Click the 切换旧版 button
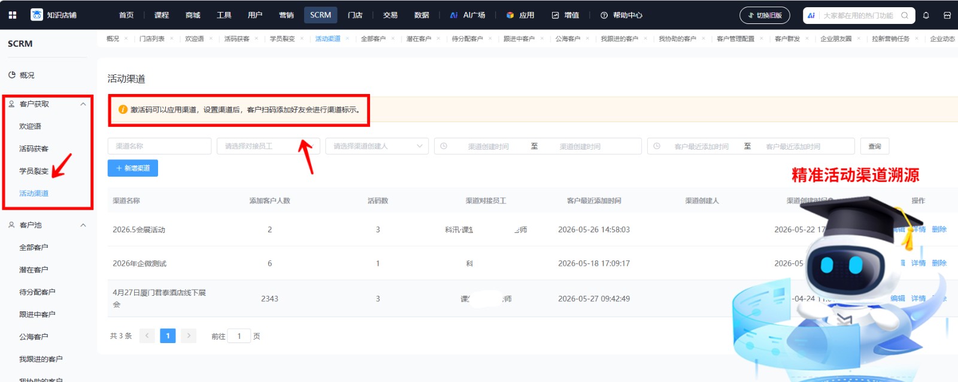This screenshot has height=382, width=958. [765, 15]
